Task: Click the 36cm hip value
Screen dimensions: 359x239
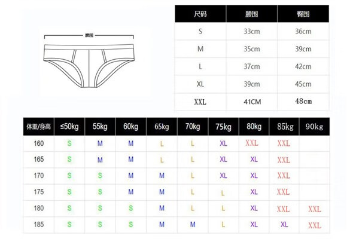Action: click(x=303, y=31)
